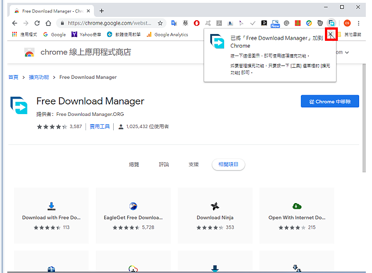Screen dimensions: 372x273
Task: Click the Free Download Manager toolbar extension icon
Action: (332, 23)
